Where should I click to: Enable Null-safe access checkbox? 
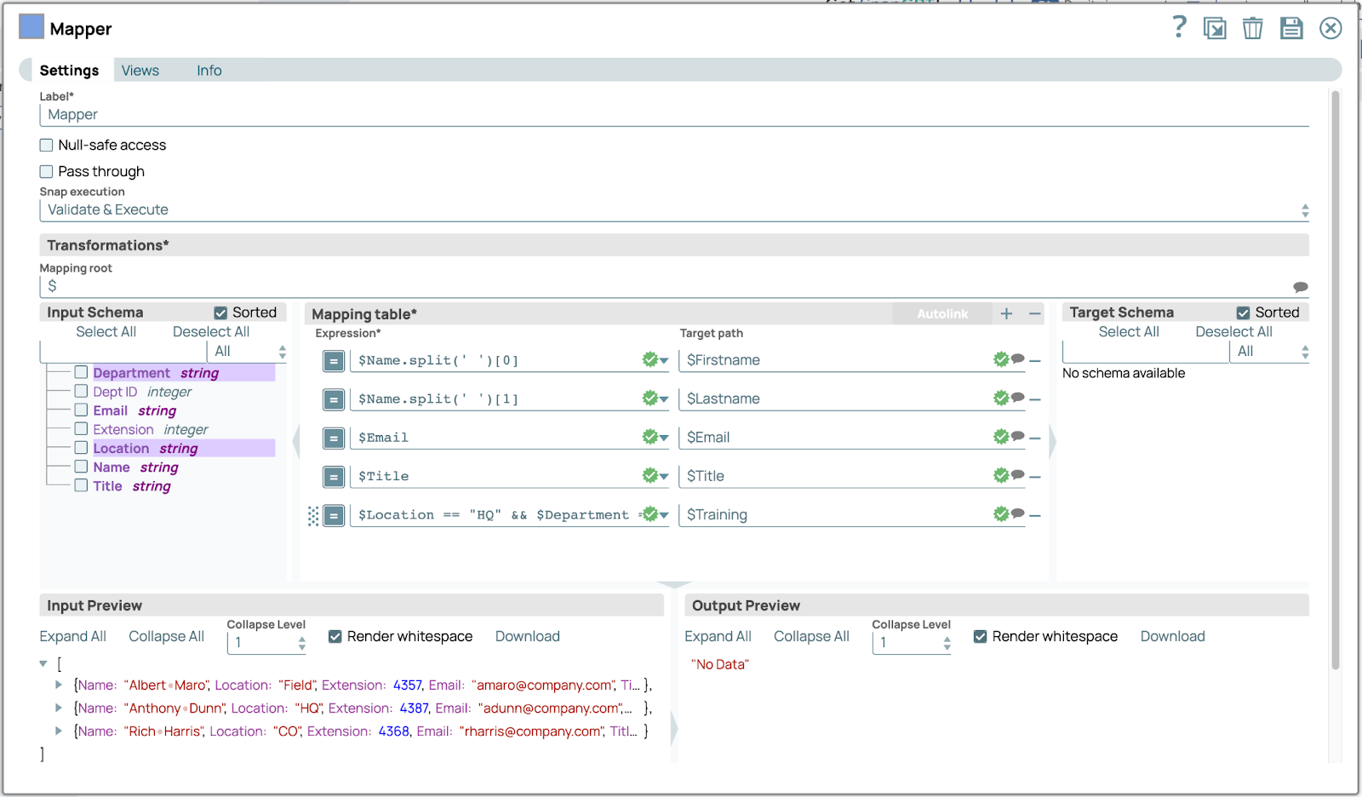47,146
